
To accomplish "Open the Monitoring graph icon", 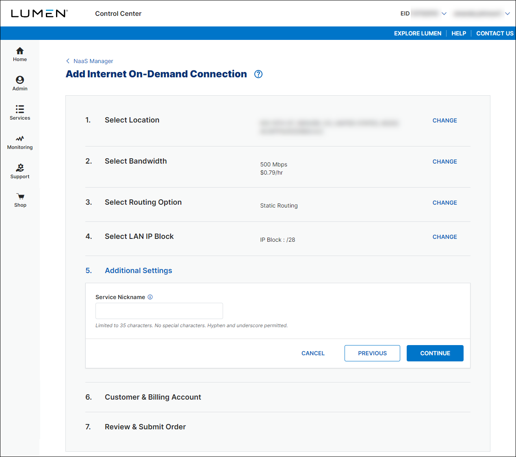I will coord(20,138).
